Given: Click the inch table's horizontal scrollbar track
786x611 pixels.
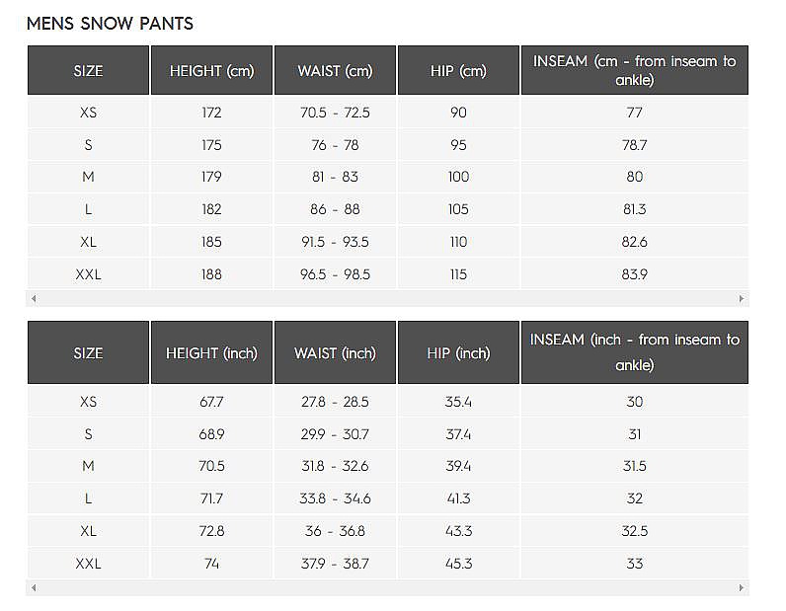Looking at the screenshot, I should tap(387, 588).
